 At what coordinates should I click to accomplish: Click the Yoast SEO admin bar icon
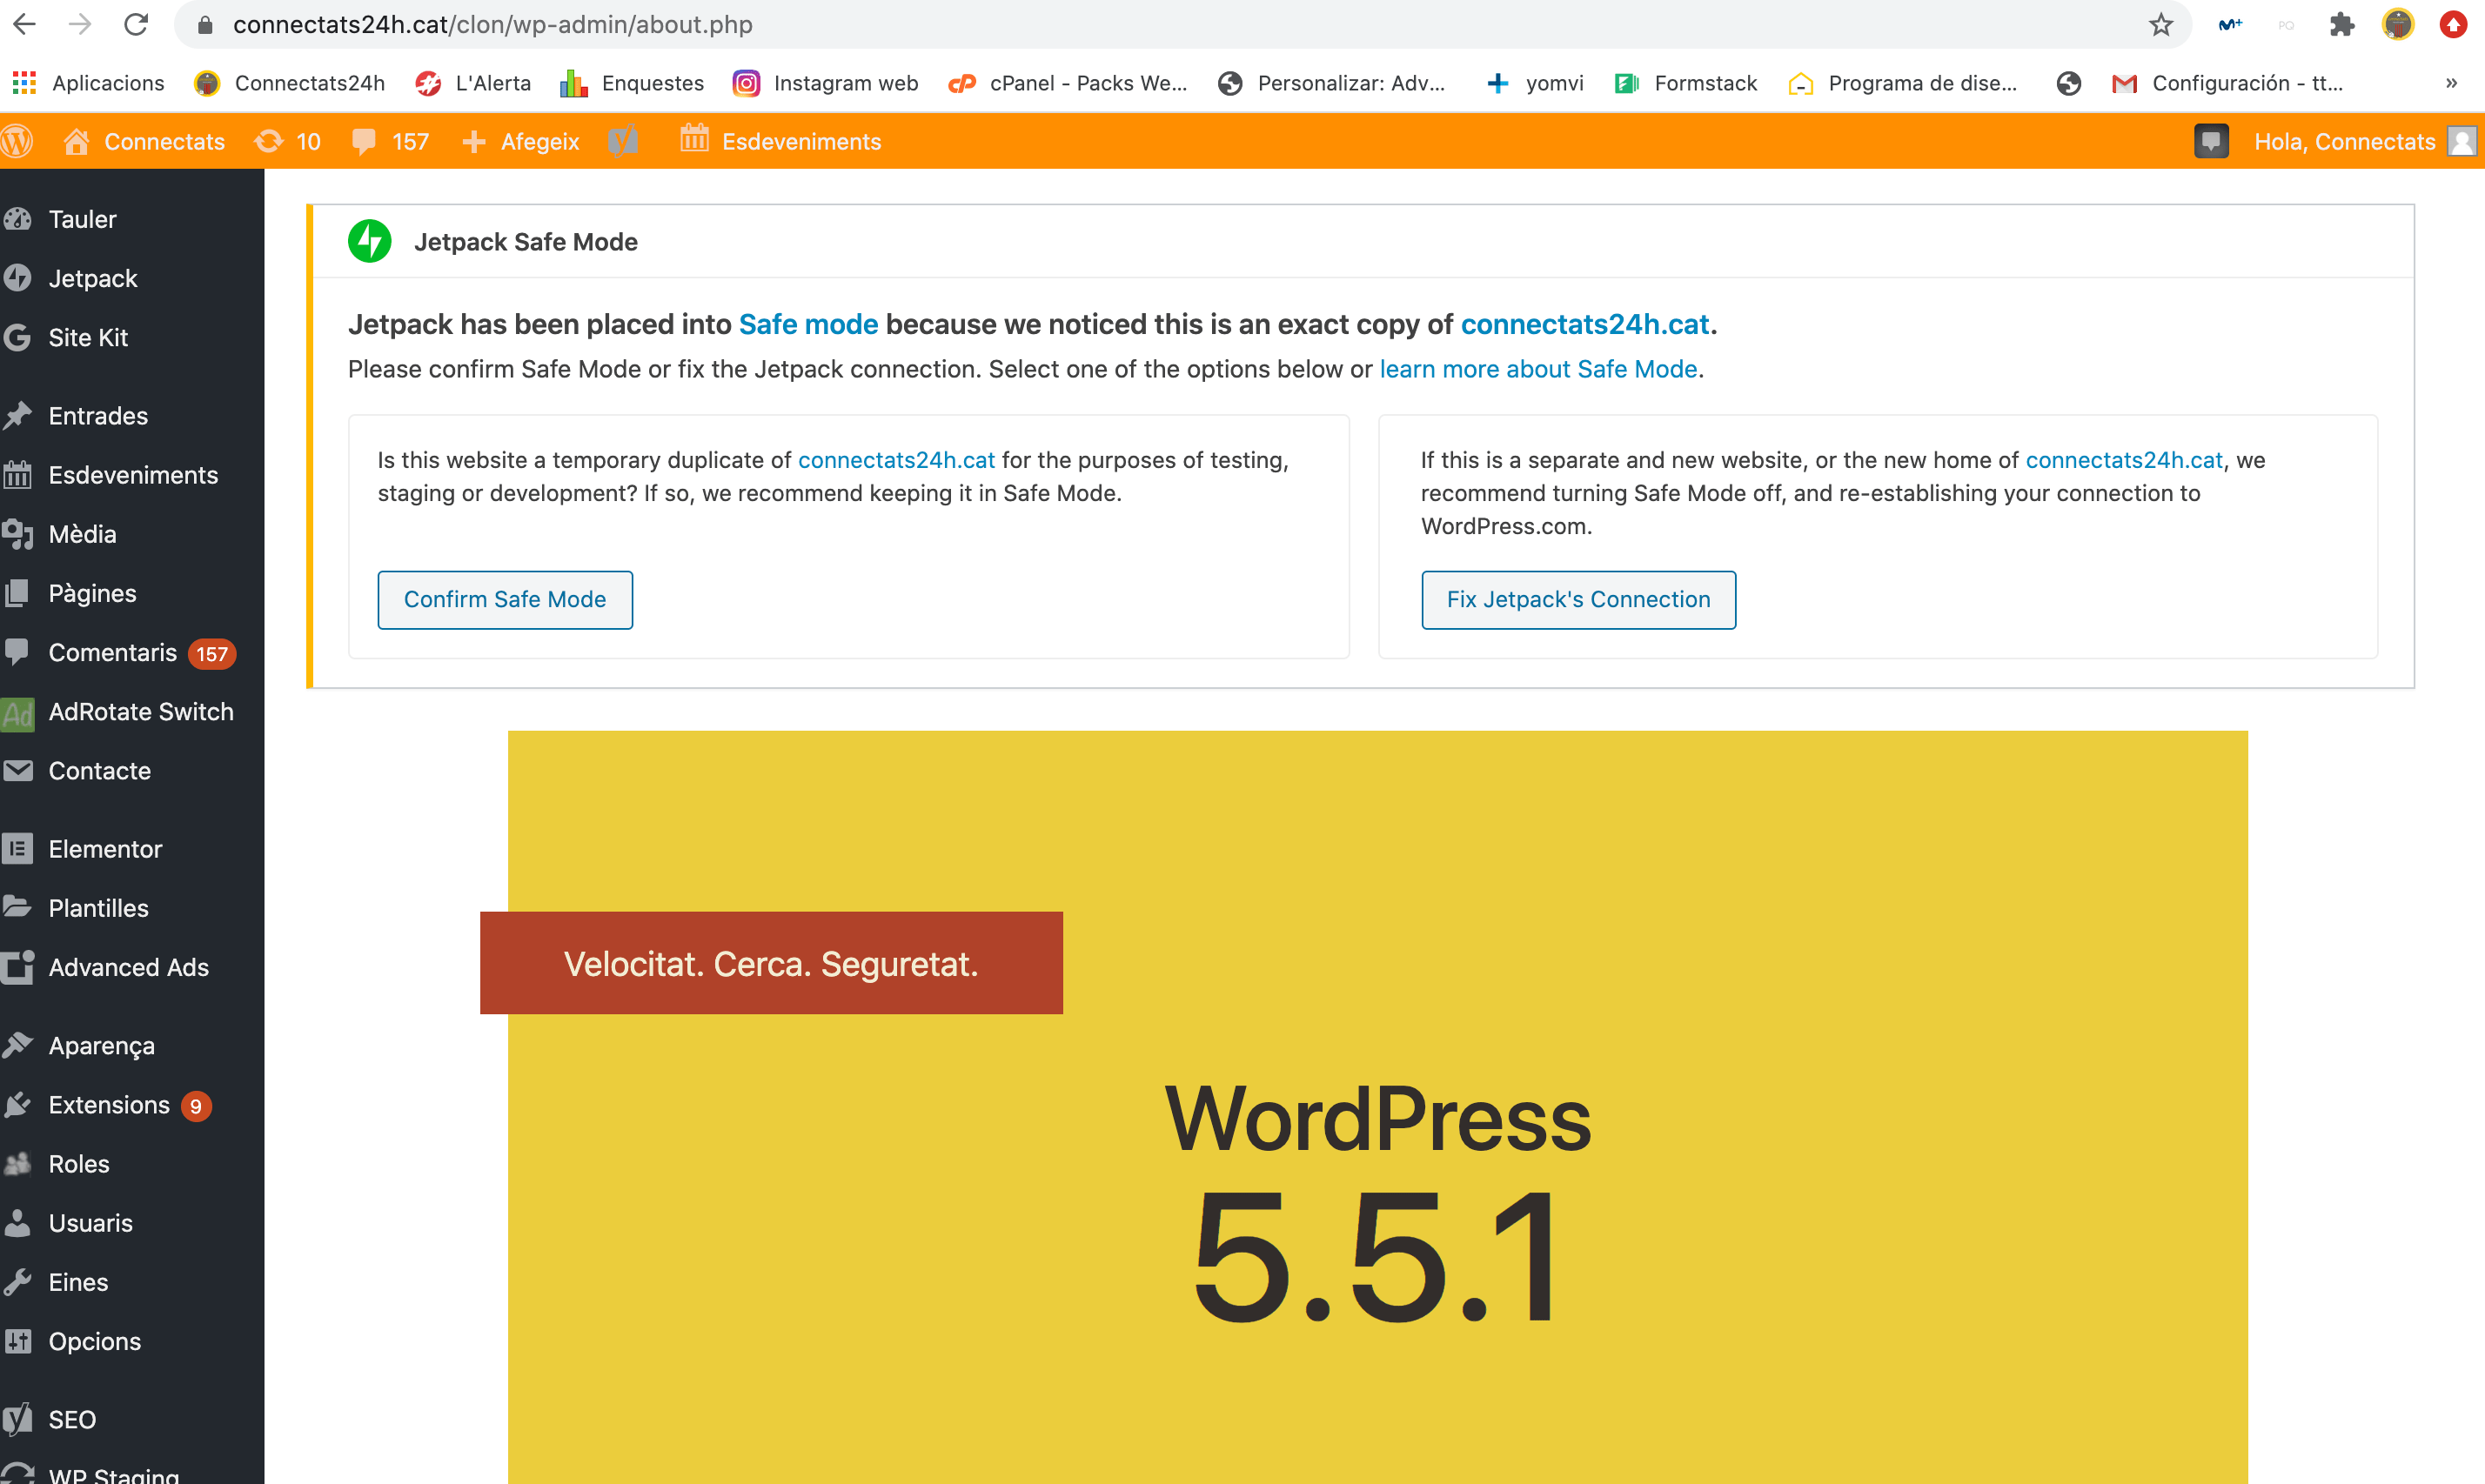click(x=623, y=141)
